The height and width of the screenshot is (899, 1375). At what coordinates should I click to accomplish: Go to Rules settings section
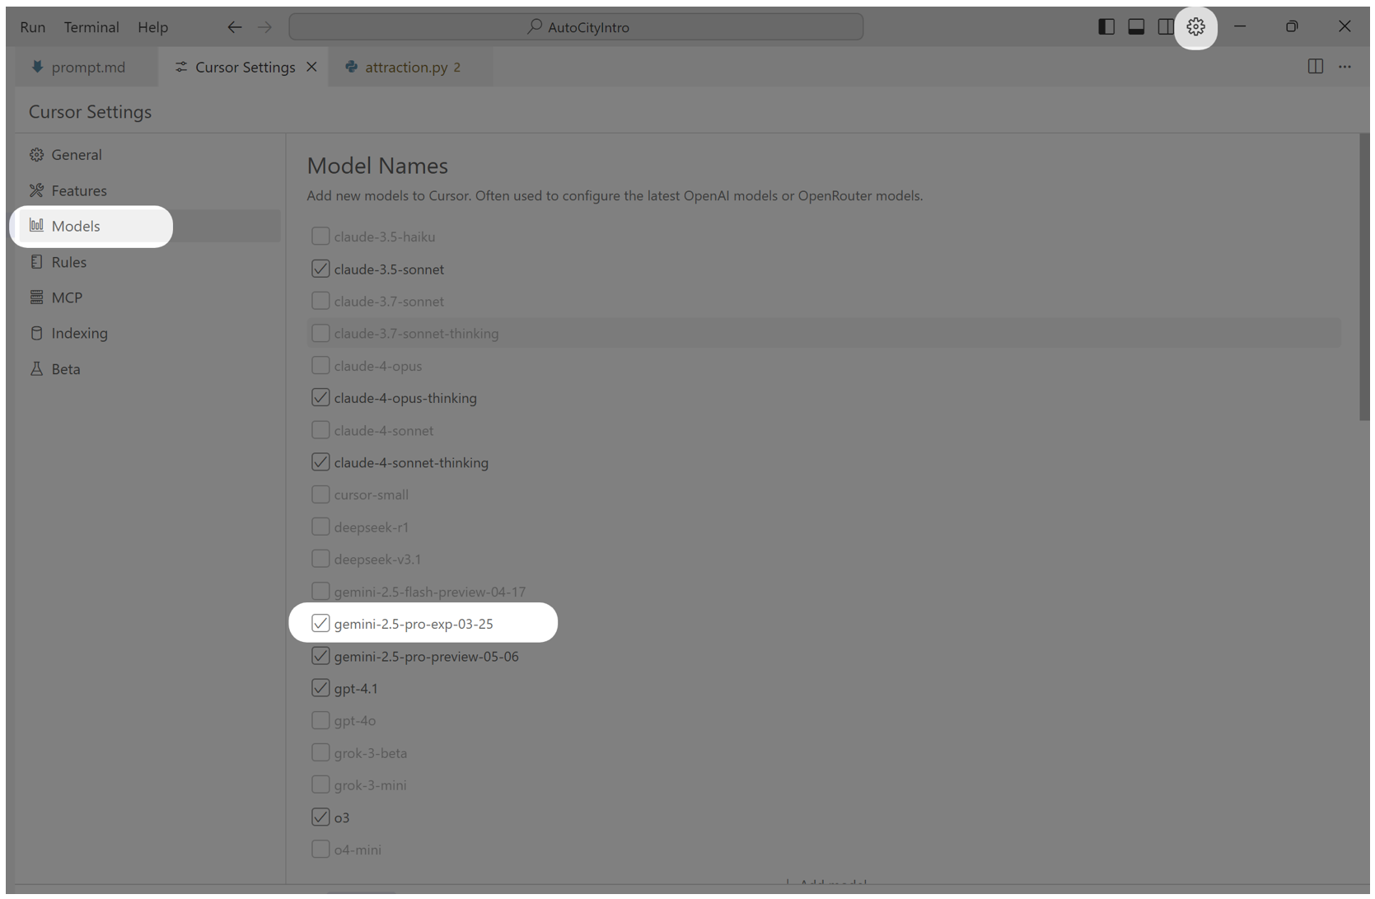tap(68, 262)
